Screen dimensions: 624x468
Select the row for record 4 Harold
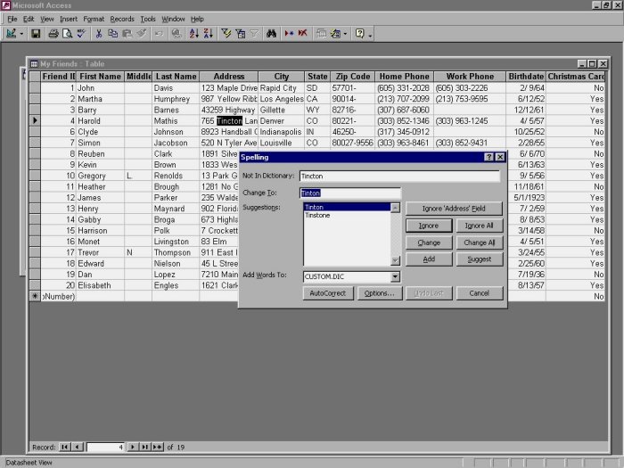[35, 120]
